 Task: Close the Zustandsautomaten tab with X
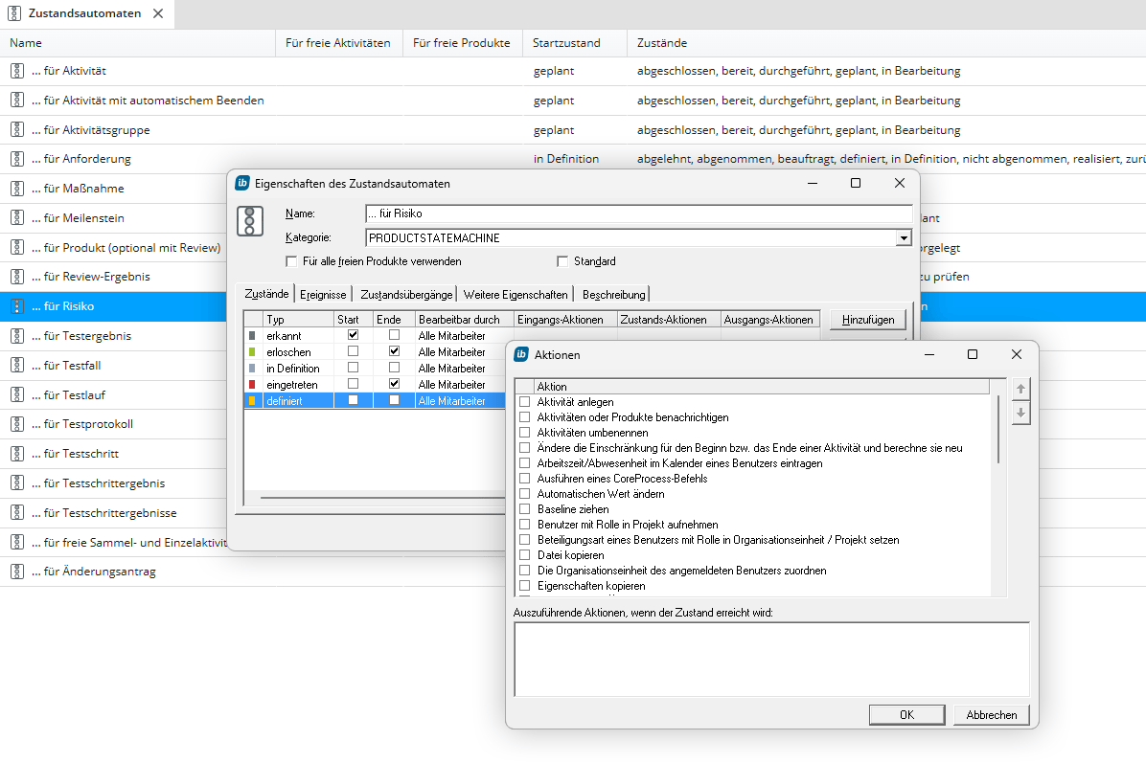point(158,13)
